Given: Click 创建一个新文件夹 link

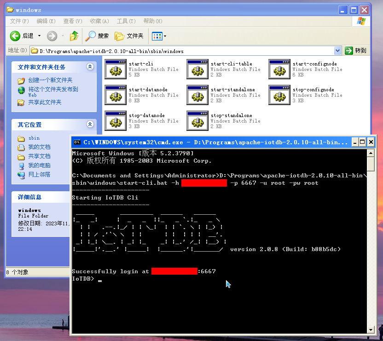Looking at the screenshot, I should (50, 80).
